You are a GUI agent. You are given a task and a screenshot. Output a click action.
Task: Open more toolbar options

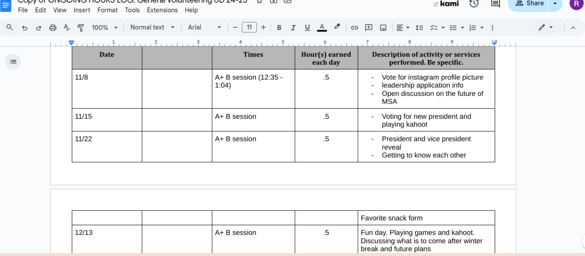pos(492,27)
